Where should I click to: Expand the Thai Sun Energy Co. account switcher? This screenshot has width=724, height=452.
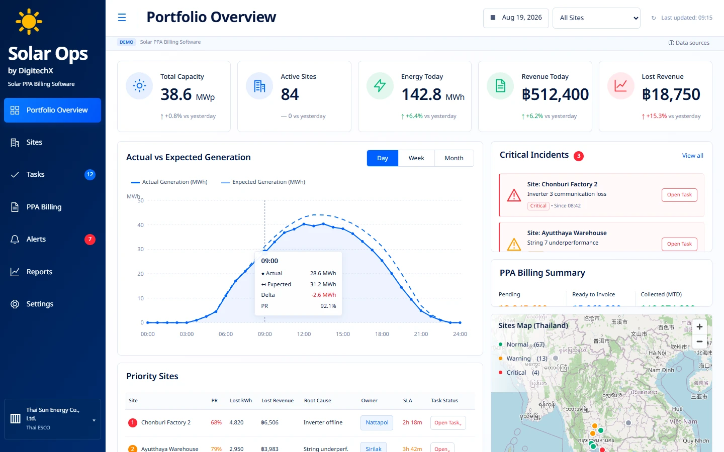(52, 419)
